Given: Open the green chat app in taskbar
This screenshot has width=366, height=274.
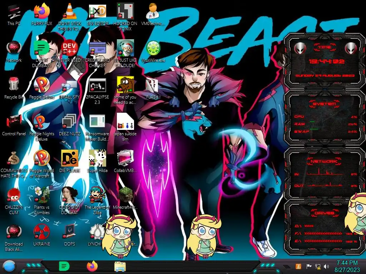Looking at the screenshot, I should 64,266.
